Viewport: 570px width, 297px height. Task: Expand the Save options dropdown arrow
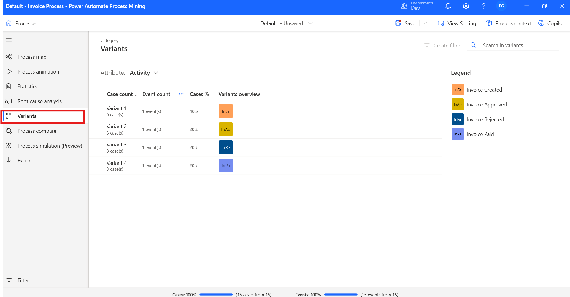pos(425,23)
